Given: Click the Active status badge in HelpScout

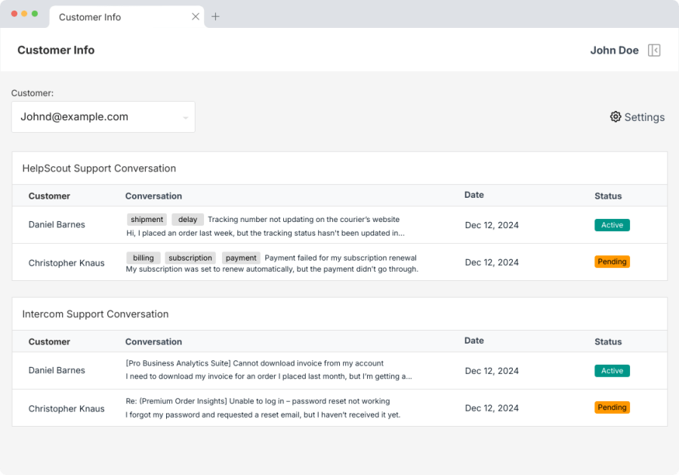Looking at the screenshot, I should pyautogui.click(x=612, y=225).
